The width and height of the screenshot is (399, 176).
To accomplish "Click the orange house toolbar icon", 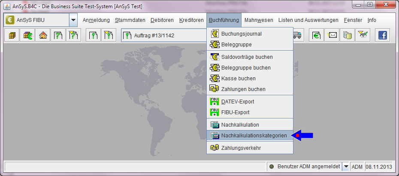I will [x=42, y=36].
